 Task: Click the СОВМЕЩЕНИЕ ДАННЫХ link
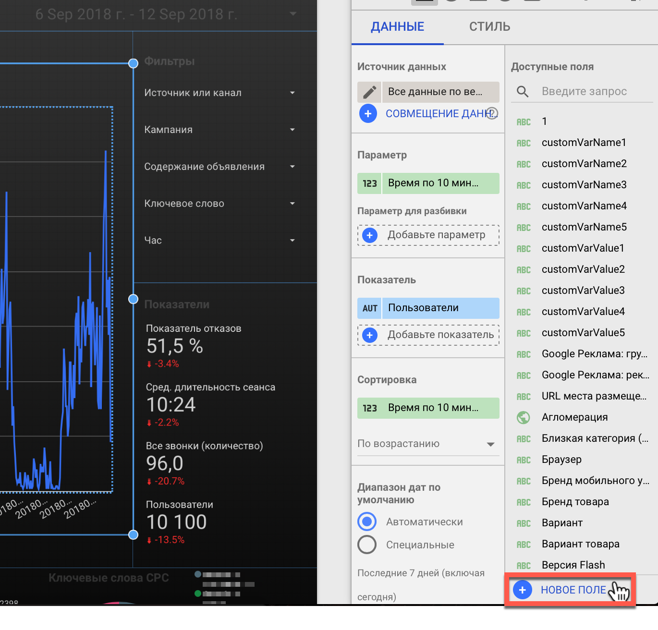[437, 114]
